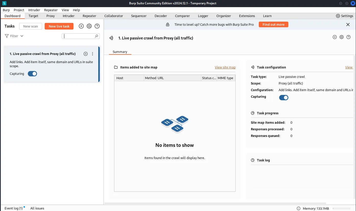Sort the table by the URL column header
The width and height of the screenshot is (356, 211).
tap(179, 78)
